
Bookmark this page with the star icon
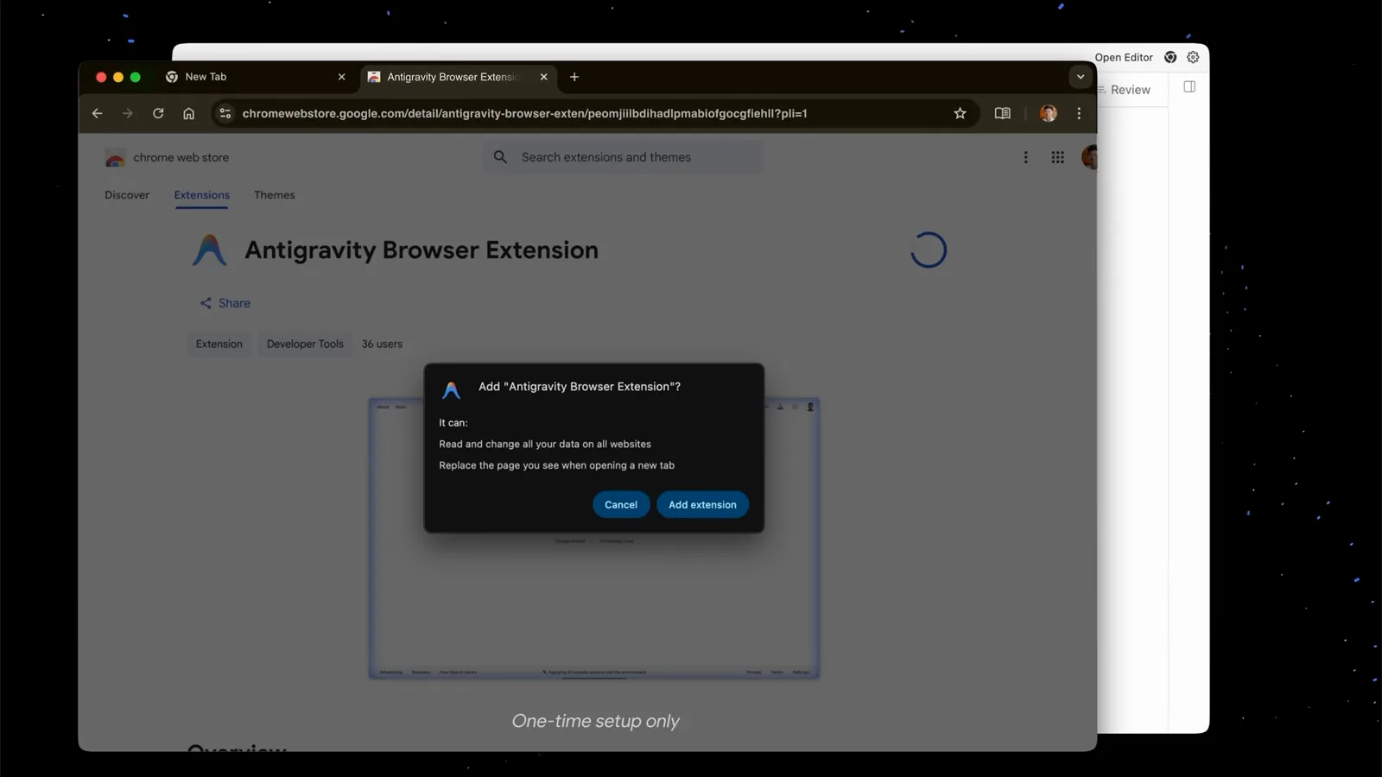[960, 113]
